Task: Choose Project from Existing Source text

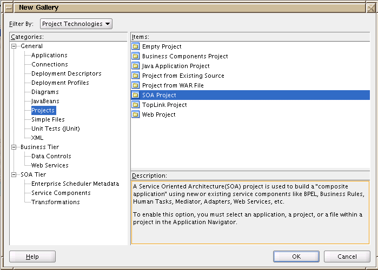Action: [x=183, y=76]
